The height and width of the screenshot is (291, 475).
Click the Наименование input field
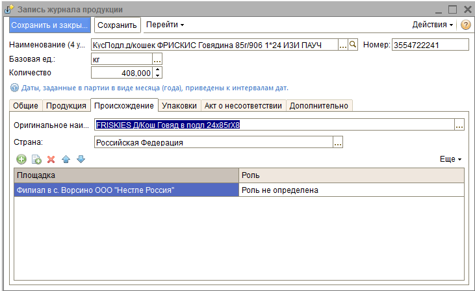point(214,45)
